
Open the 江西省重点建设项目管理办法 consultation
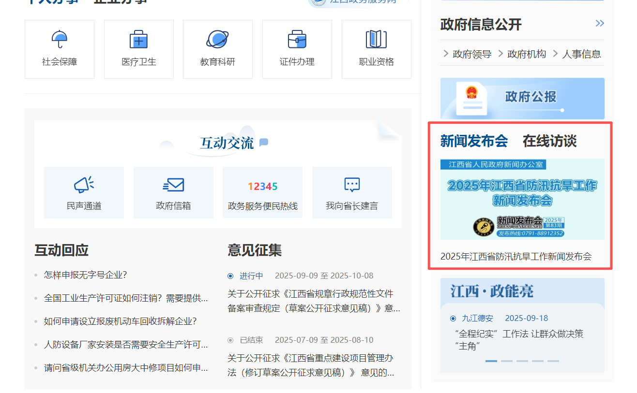click(311, 365)
